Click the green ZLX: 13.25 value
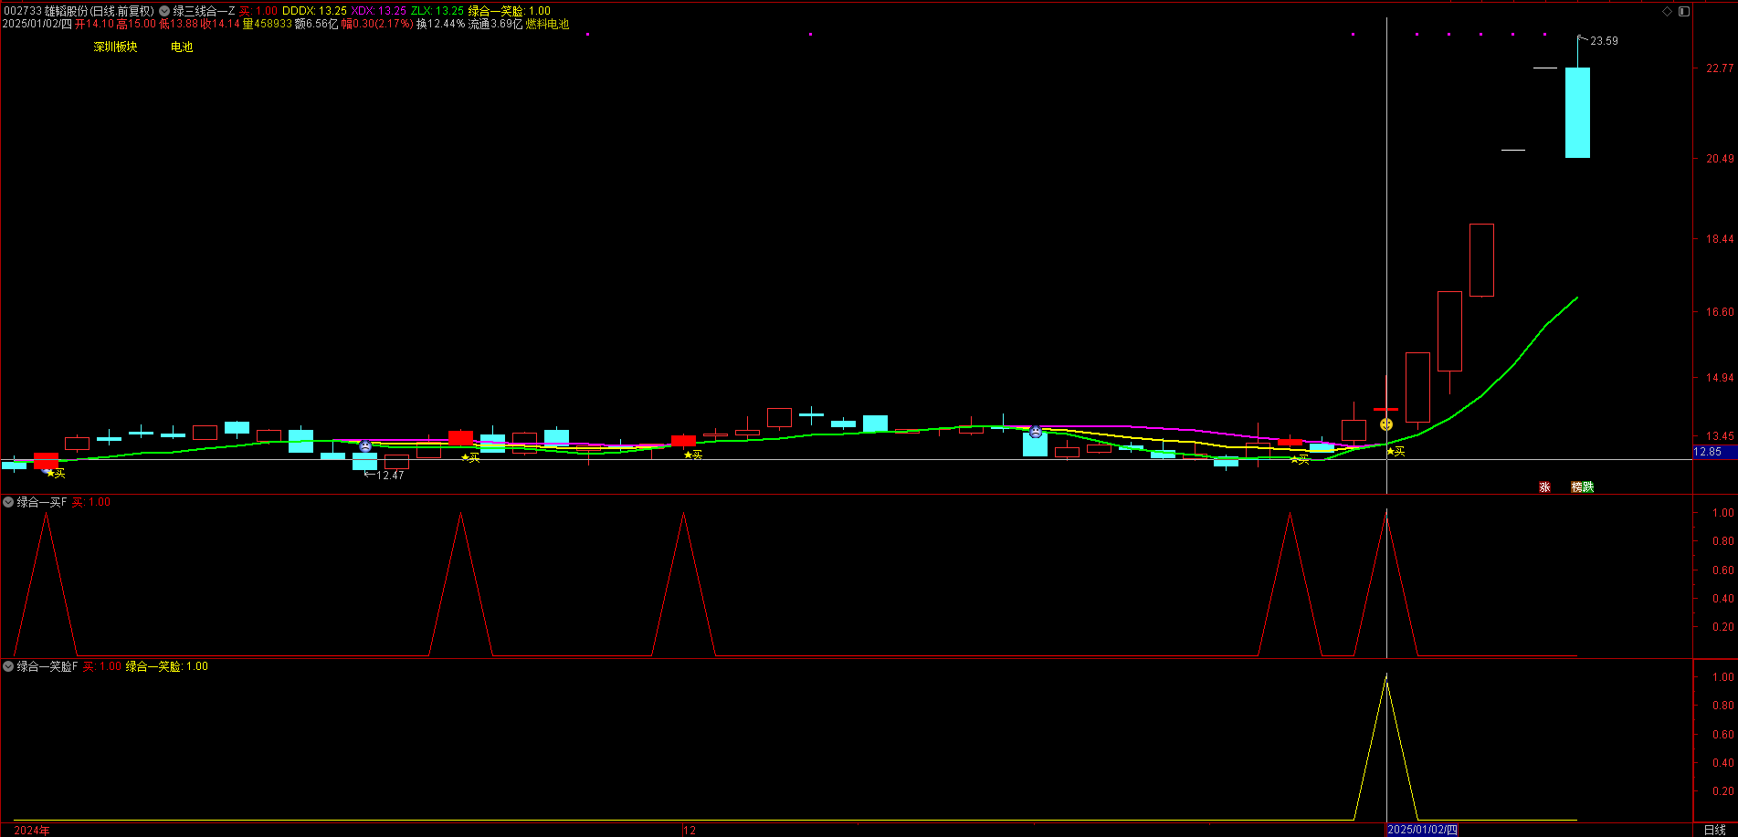 click(437, 11)
